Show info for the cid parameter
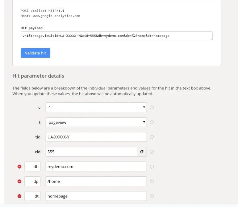Screen dimensions: 238x207 [x=152, y=152]
